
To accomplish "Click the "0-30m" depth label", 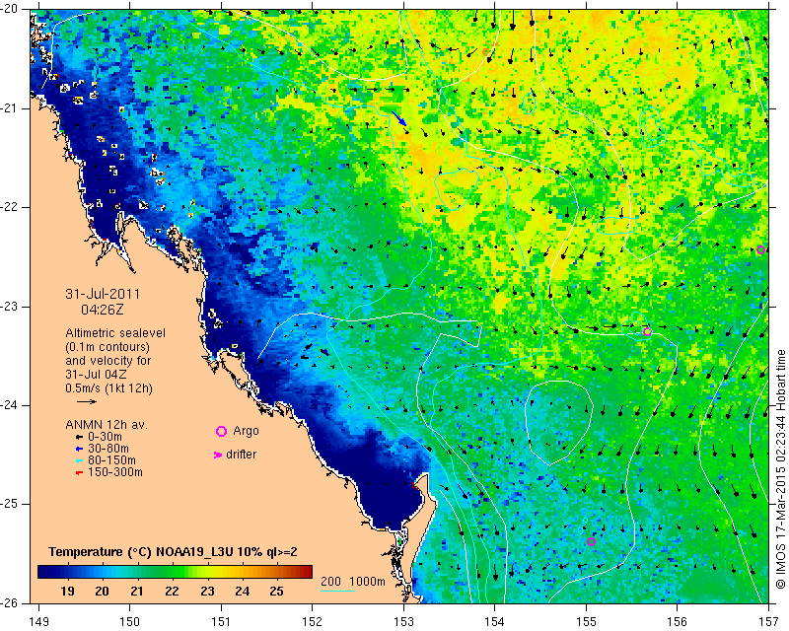I will click(105, 437).
